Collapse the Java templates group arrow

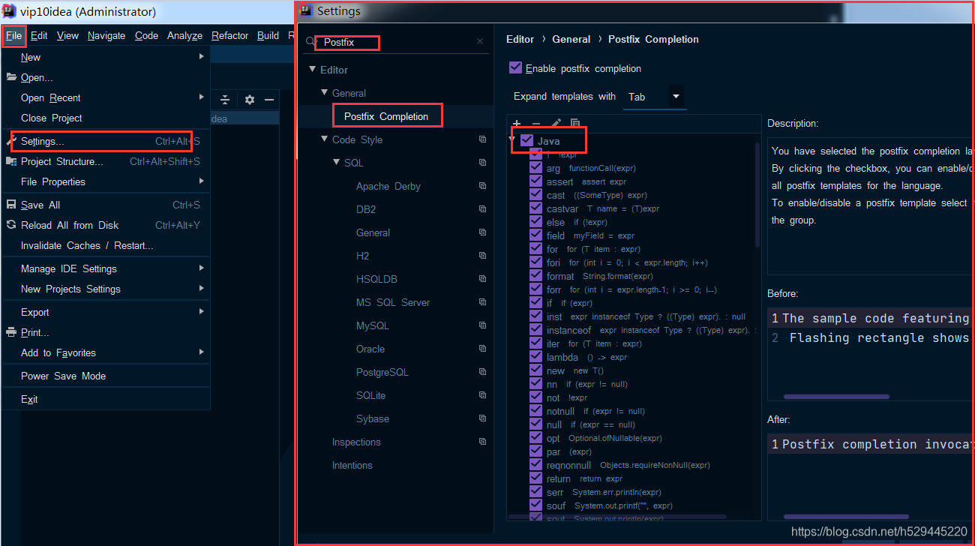(x=513, y=140)
